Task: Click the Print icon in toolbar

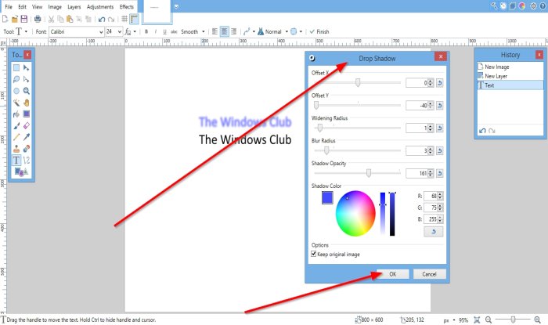Action: pyautogui.click(x=38, y=19)
